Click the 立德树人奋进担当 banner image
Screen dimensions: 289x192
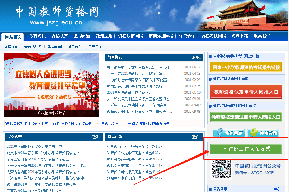click(52, 85)
